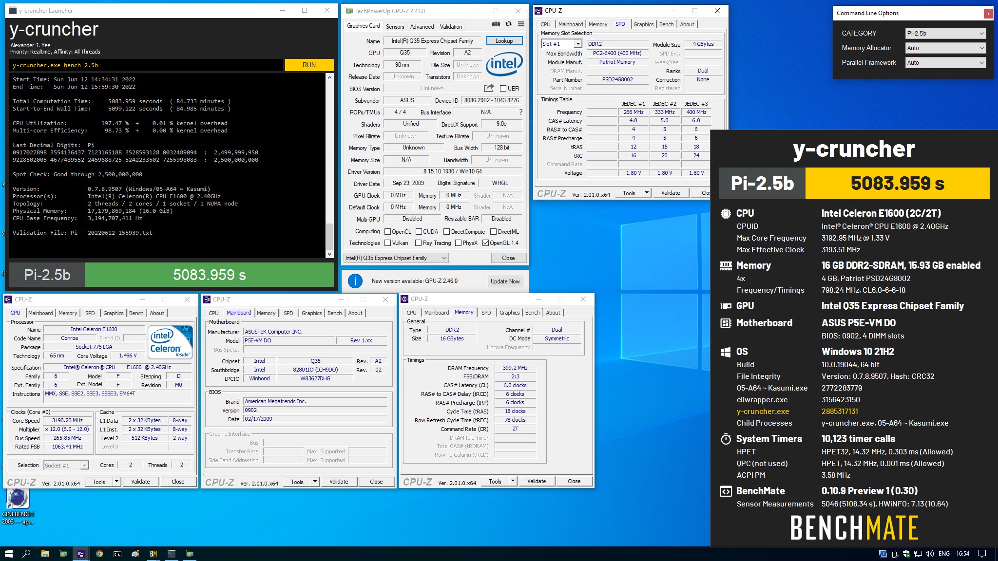Toggle the PhysX checkbox
The height and width of the screenshot is (561, 998).
(x=458, y=243)
